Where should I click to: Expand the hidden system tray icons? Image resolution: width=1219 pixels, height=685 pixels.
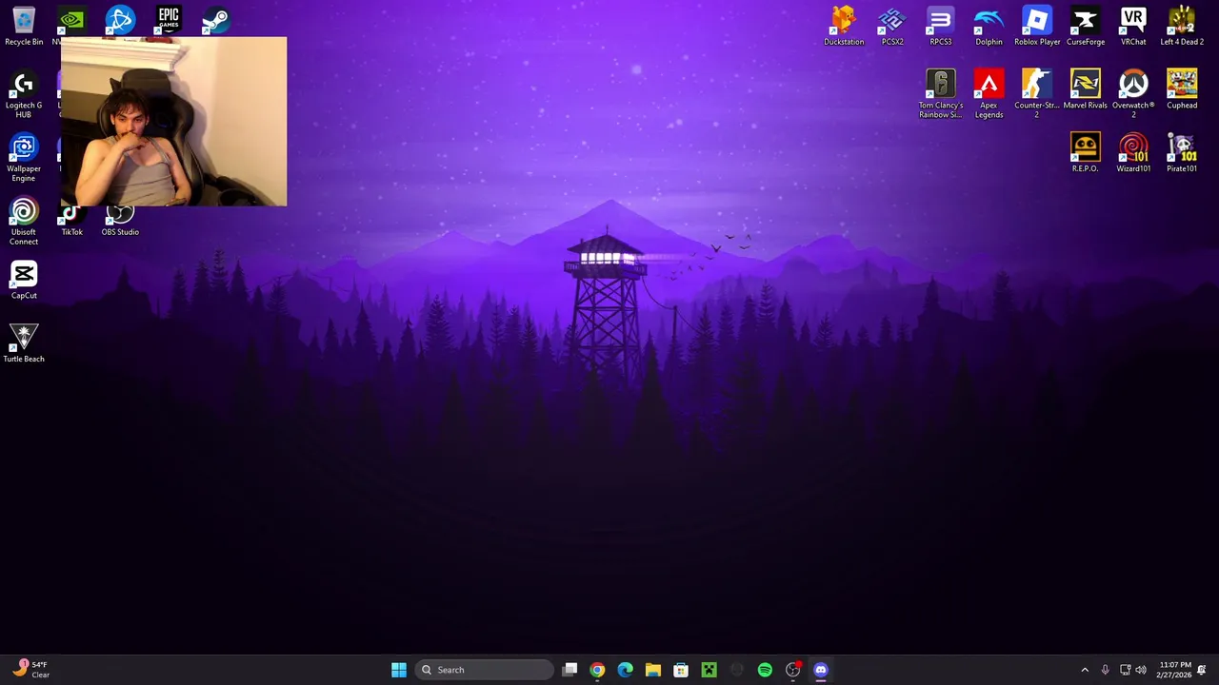coord(1085,670)
